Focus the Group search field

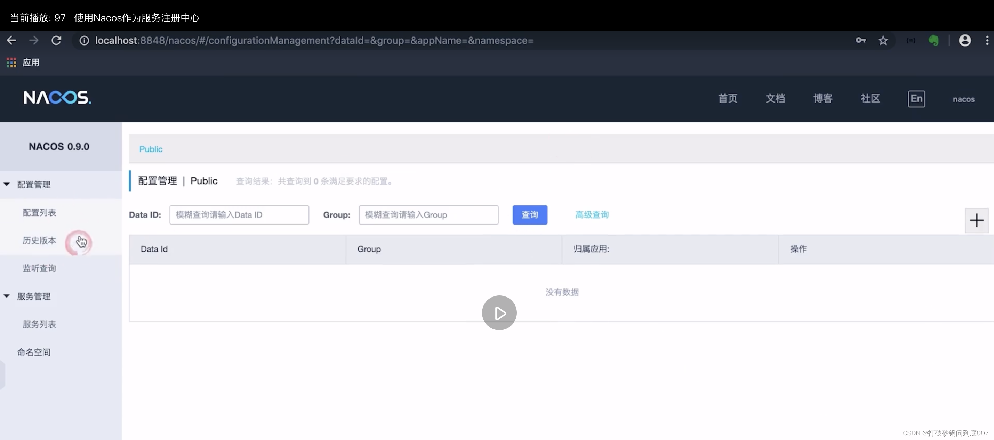pos(429,215)
